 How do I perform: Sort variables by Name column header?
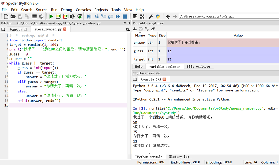pos(140,35)
